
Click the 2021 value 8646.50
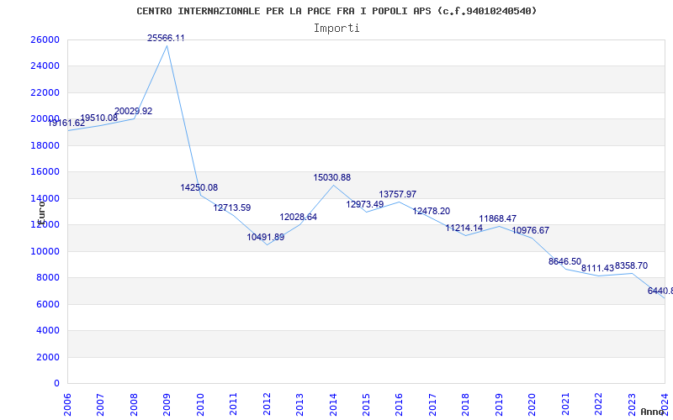click(564, 262)
